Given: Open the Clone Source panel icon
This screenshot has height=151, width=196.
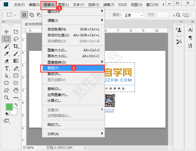Looking at the screenshot, I should coord(179,30).
